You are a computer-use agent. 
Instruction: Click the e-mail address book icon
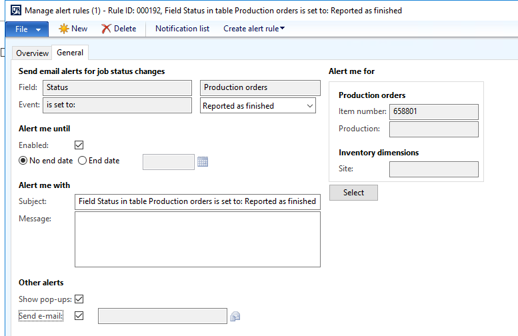click(x=235, y=317)
